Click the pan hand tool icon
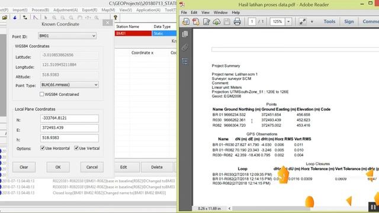This screenshot has height=213, width=379. tap(79, 18)
